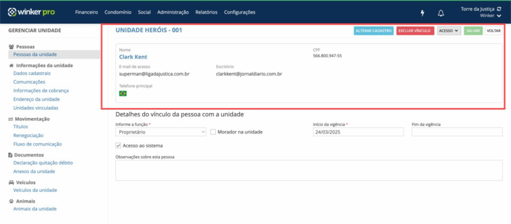The image size is (511, 224).
Task: Click the EXCLUIR VÍNCULO button
Action: 415,30
